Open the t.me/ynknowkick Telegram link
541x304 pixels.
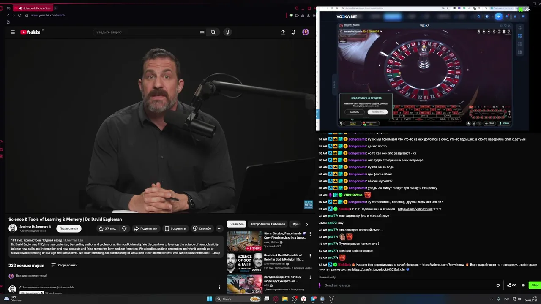click(x=415, y=209)
